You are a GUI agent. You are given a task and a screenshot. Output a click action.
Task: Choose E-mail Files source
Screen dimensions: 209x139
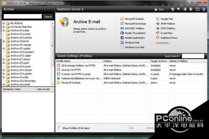click(x=164, y=33)
